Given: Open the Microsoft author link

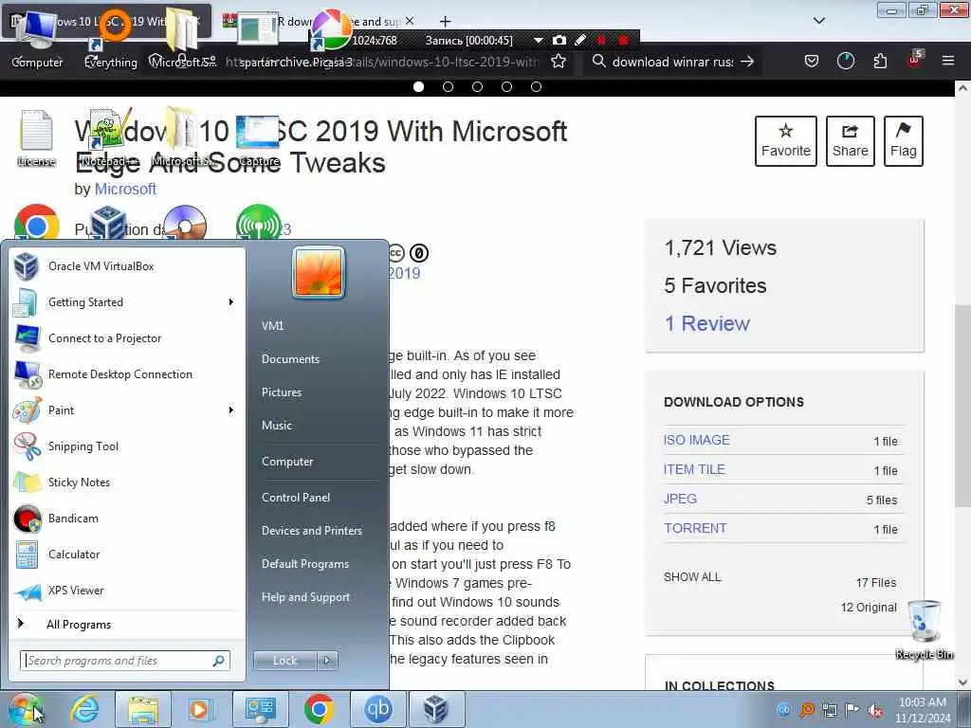Looking at the screenshot, I should pyautogui.click(x=125, y=189).
